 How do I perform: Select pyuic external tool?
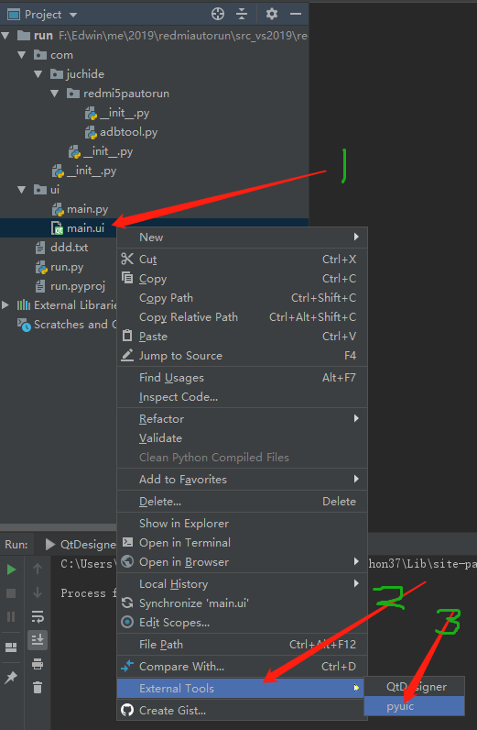(x=414, y=706)
